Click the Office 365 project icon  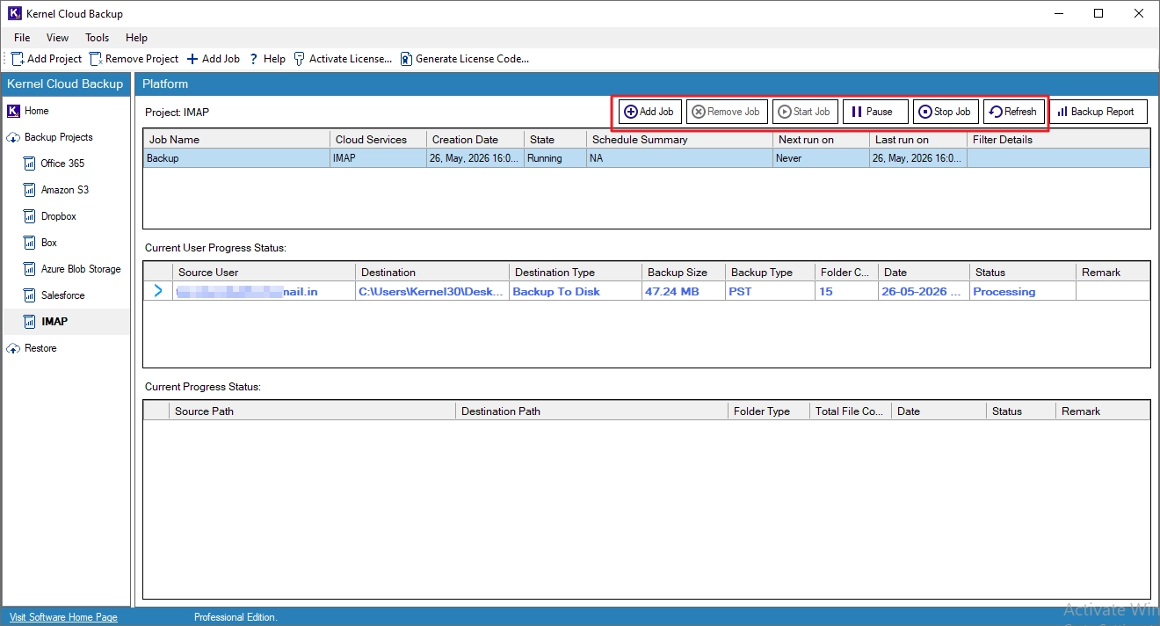pyautogui.click(x=30, y=164)
